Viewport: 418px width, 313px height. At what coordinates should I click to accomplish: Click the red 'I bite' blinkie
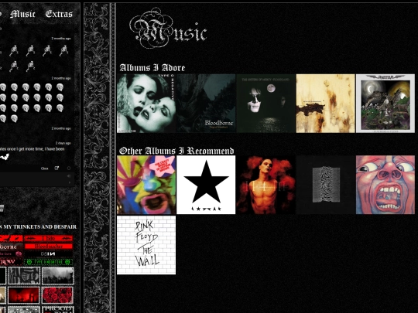tap(49, 238)
